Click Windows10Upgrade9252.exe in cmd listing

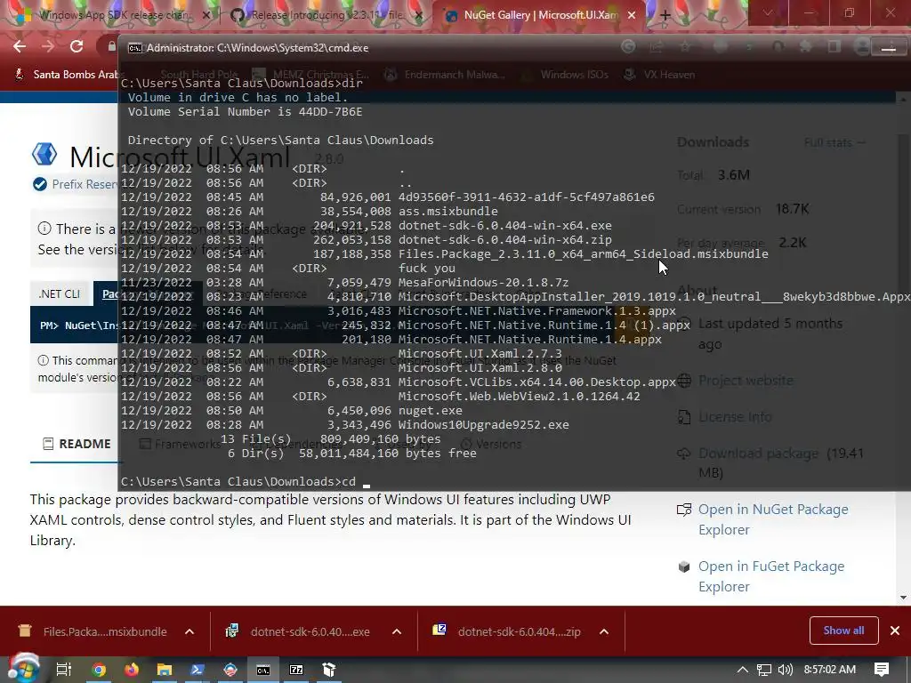pos(483,424)
